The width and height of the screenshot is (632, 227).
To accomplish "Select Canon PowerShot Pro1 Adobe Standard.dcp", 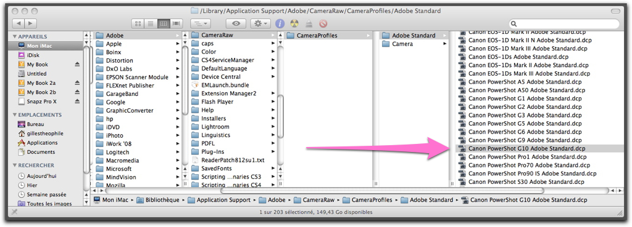I will click(x=527, y=157).
